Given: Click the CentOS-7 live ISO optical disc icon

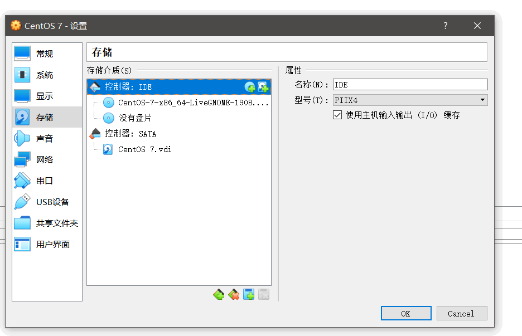Looking at the screenshot, I should pos(109,103).
